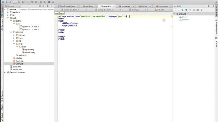Click the page:jquery tag line in editor
The image size is (218, 122).
click(69, 25)
